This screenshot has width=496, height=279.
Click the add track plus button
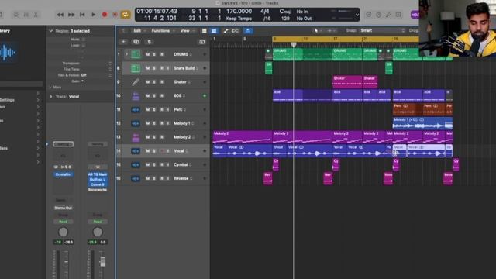(x=123, y=42)
